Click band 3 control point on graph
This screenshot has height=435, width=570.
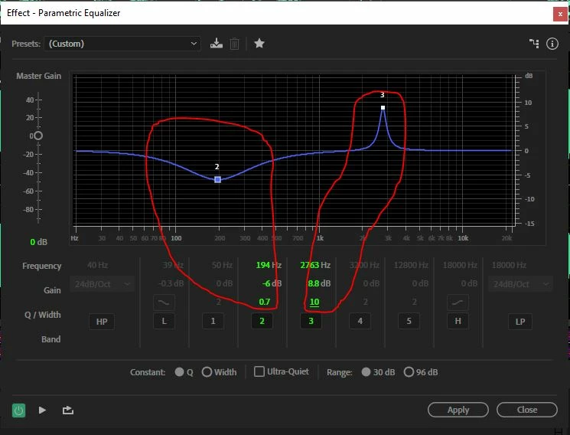coord(383,108)
